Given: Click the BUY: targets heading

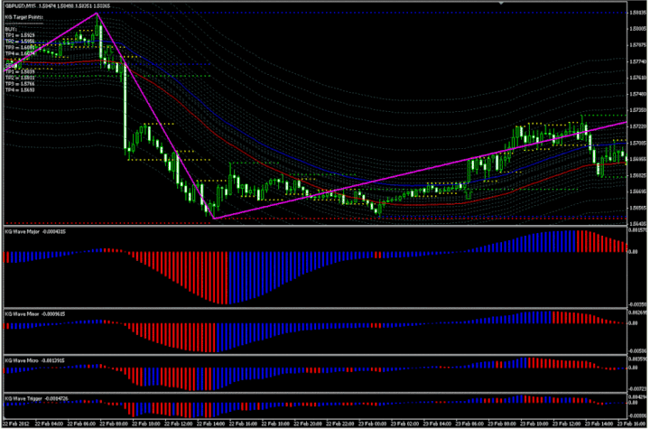Looking at the screenshot, I should 9,30.
